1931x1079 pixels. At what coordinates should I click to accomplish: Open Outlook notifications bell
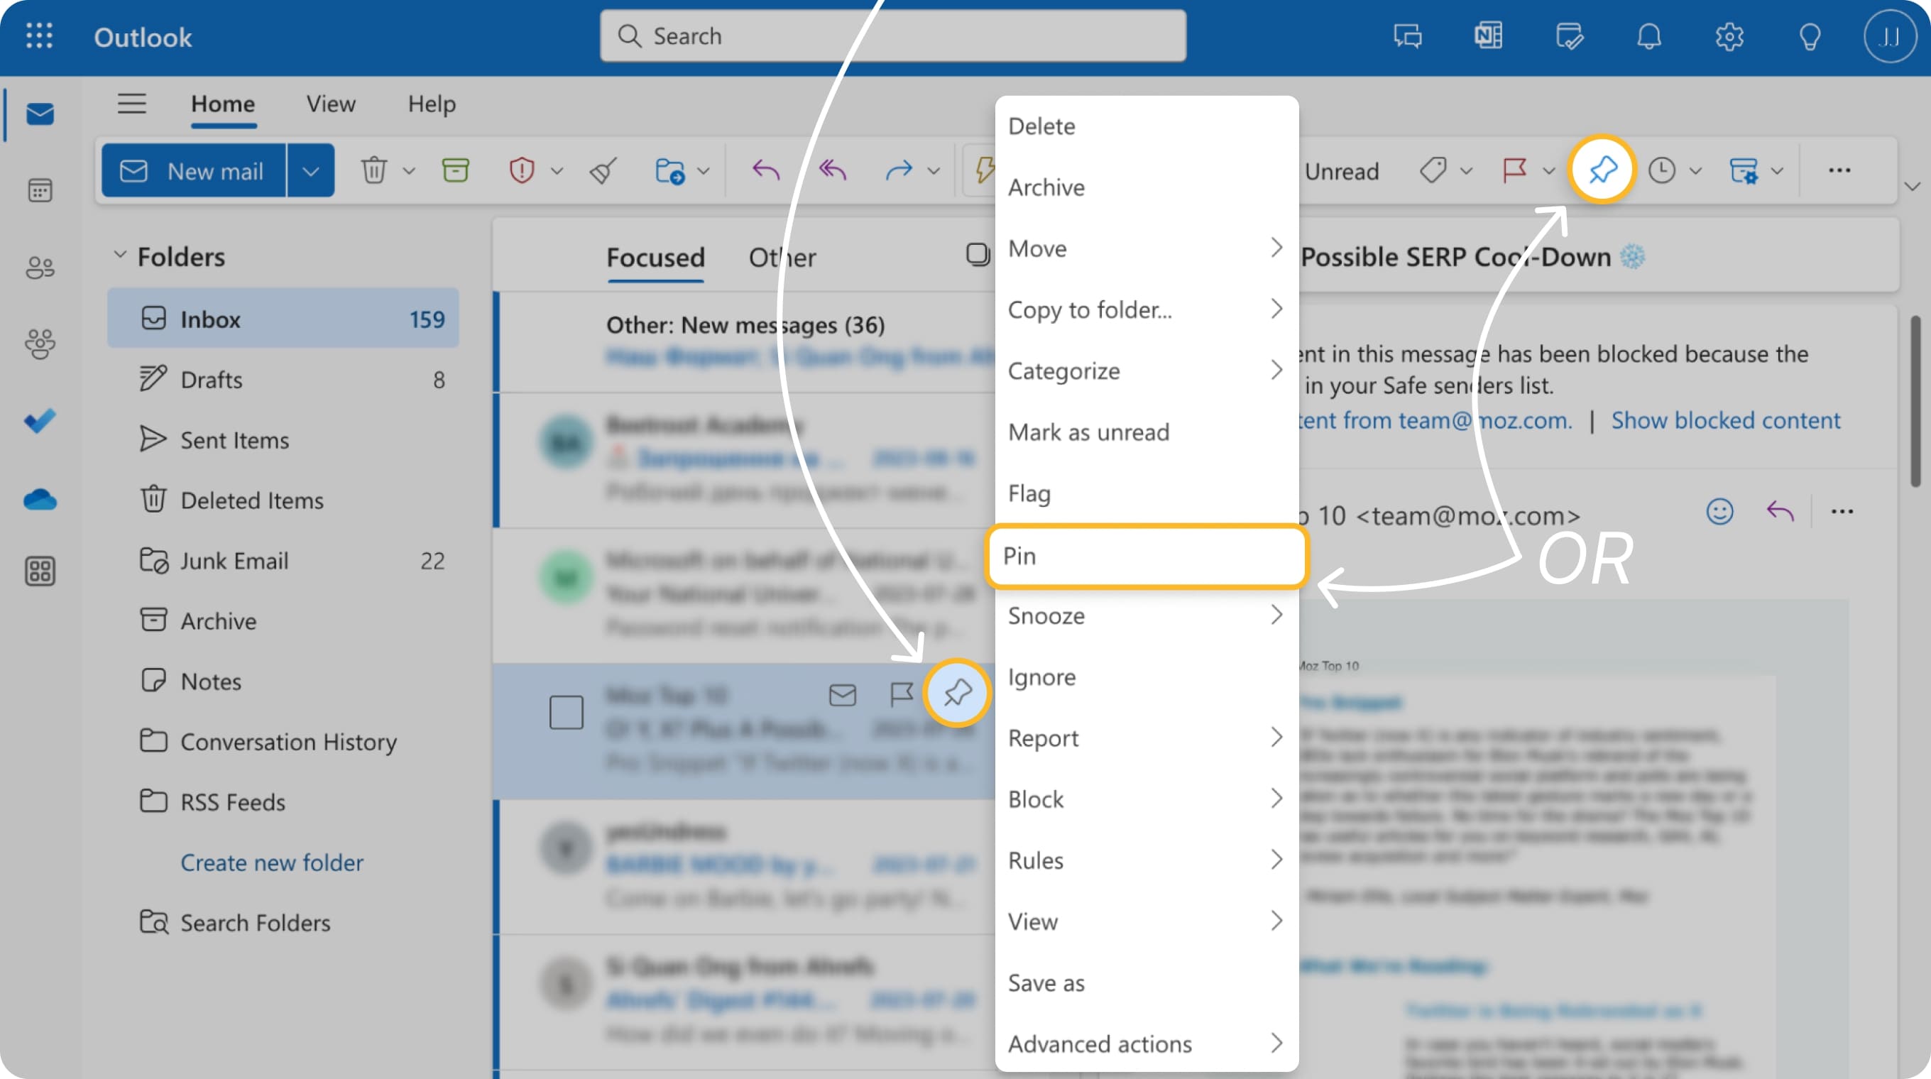pos(1648,36)
